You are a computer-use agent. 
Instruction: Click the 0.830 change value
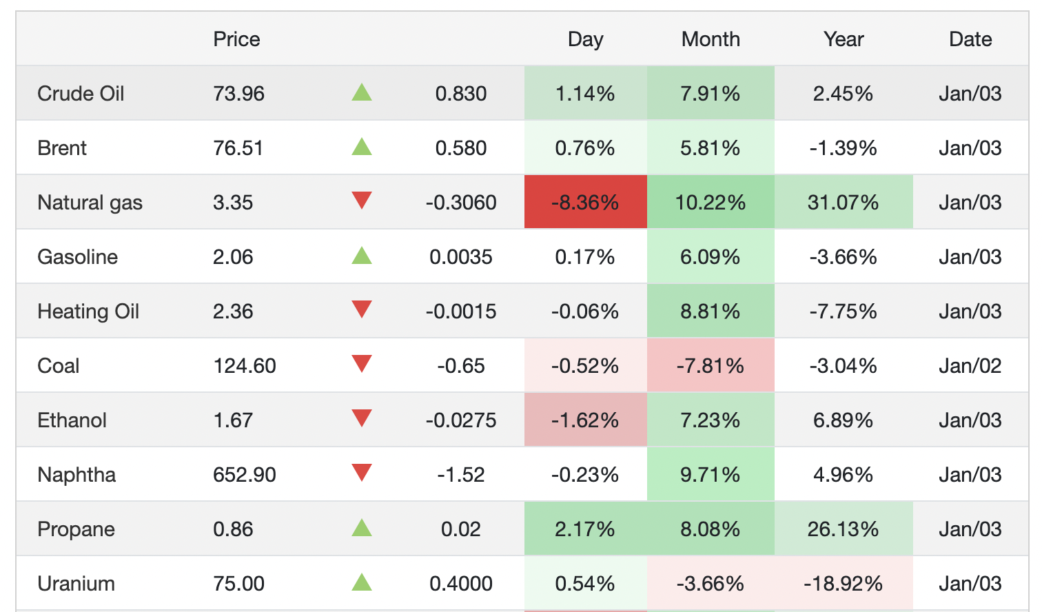coord(461,94)
